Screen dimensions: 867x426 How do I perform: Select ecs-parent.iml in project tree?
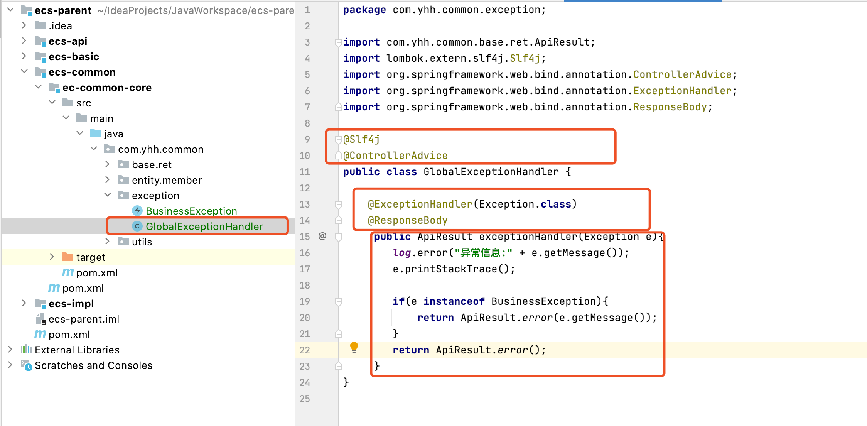point(84,319)
